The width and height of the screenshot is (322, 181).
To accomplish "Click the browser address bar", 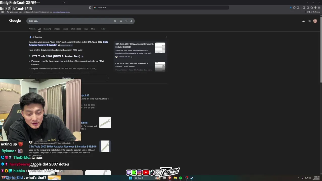I will pyautogui.click(x=161, y=8).
